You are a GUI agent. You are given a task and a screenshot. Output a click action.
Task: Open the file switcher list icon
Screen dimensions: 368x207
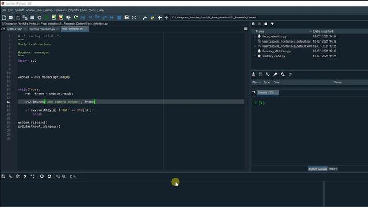click(32, 17)
